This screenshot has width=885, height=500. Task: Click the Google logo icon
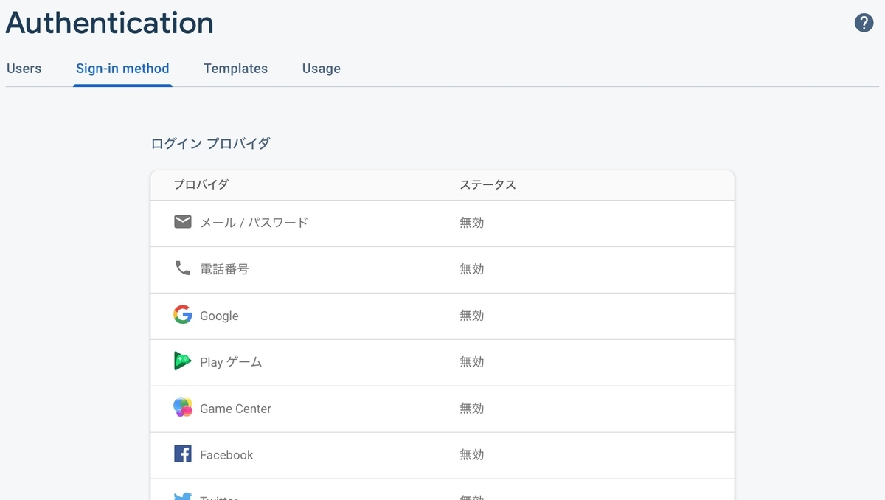click(x=183, y=315)
